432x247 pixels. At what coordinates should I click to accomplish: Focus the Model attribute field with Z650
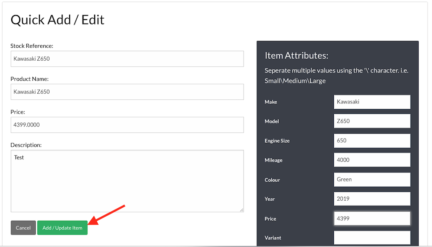372,121
